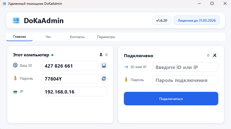Click the connected count 0 next to Подключено

(x=208, y=55)
